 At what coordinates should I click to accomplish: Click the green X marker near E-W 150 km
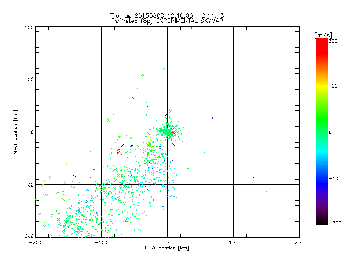coord(267,192)
